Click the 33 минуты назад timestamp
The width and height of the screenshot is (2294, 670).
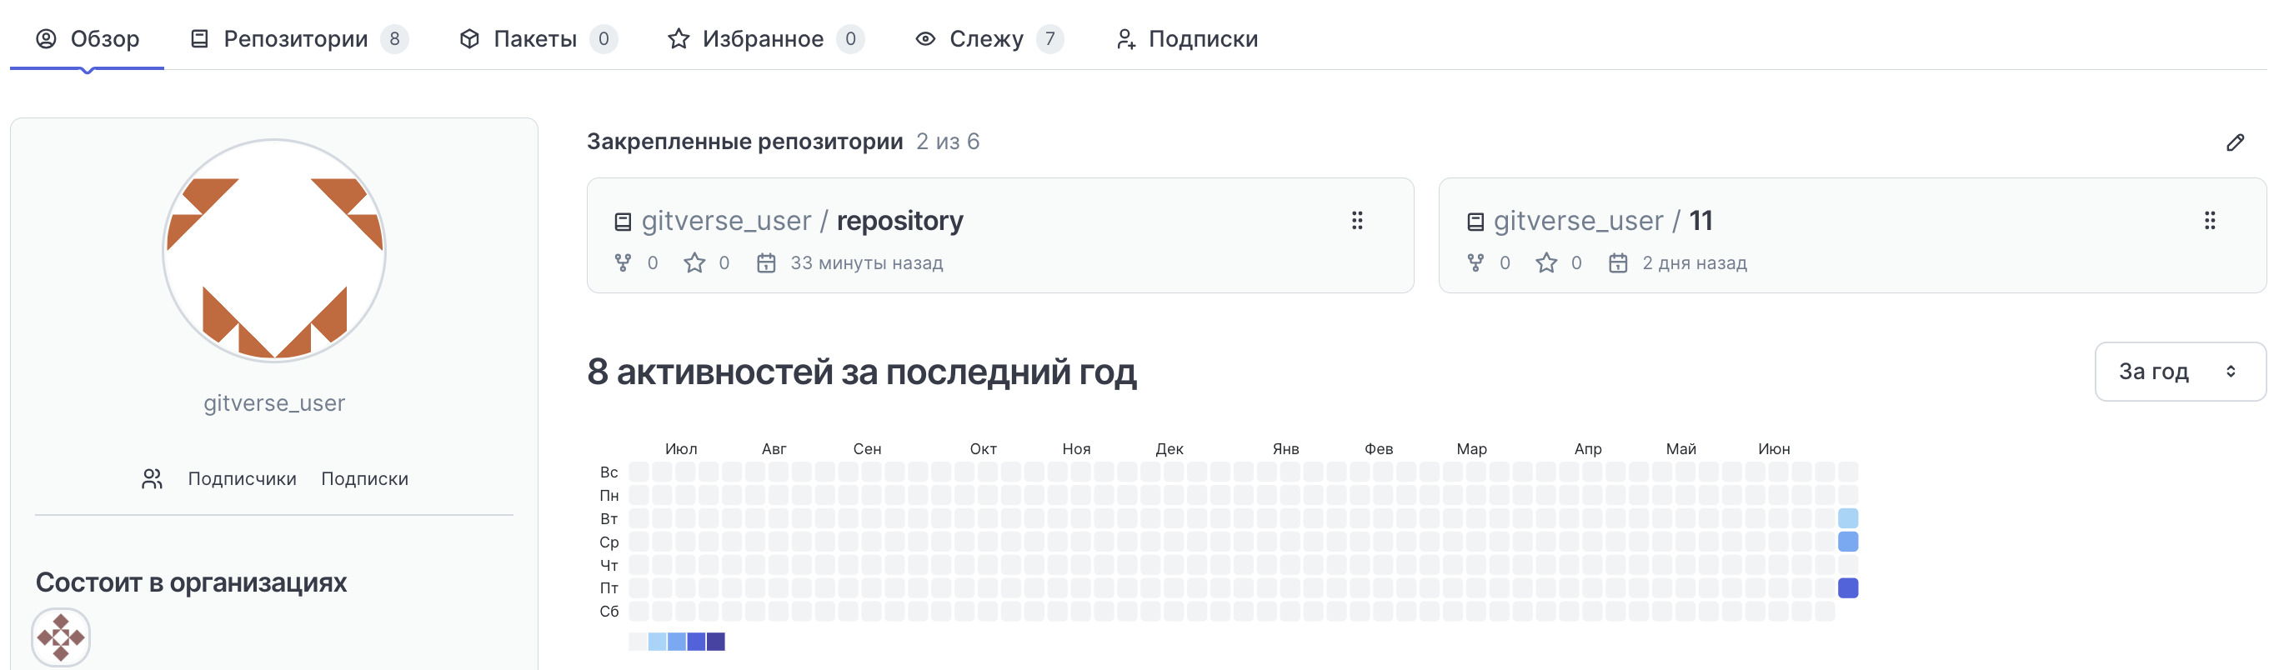click(866, 263)
